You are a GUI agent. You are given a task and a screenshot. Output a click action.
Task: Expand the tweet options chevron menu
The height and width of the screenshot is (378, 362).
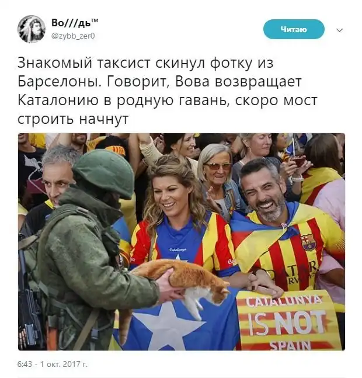pos(339,30)
